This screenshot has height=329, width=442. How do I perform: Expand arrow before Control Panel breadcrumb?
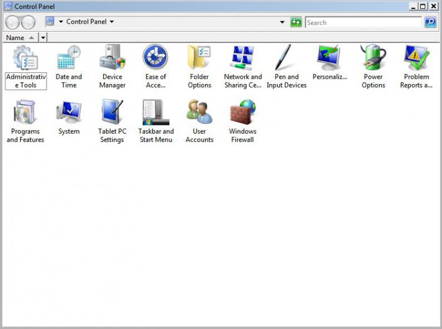(61, 22)
